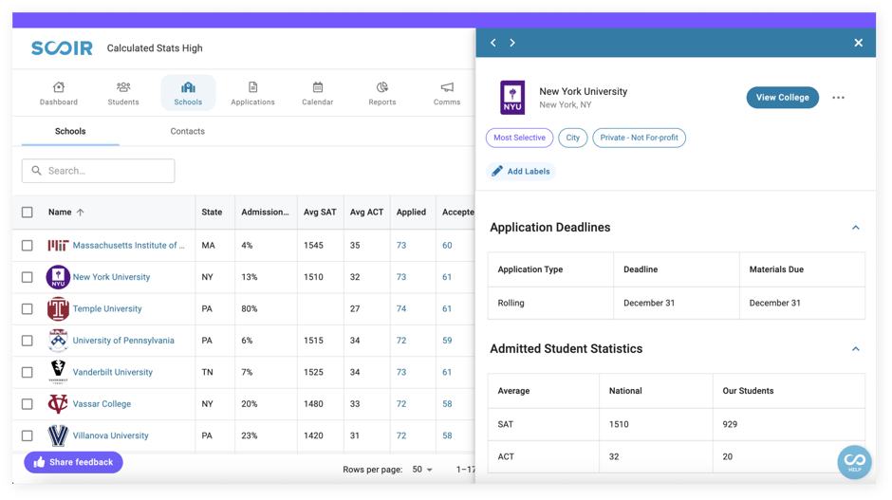Screen dimensions: 892x500
Task: Go to previous school in panel
Action: coord(493,43)
